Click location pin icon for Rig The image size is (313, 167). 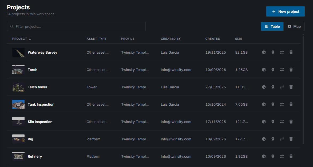[x=273, y=139]
